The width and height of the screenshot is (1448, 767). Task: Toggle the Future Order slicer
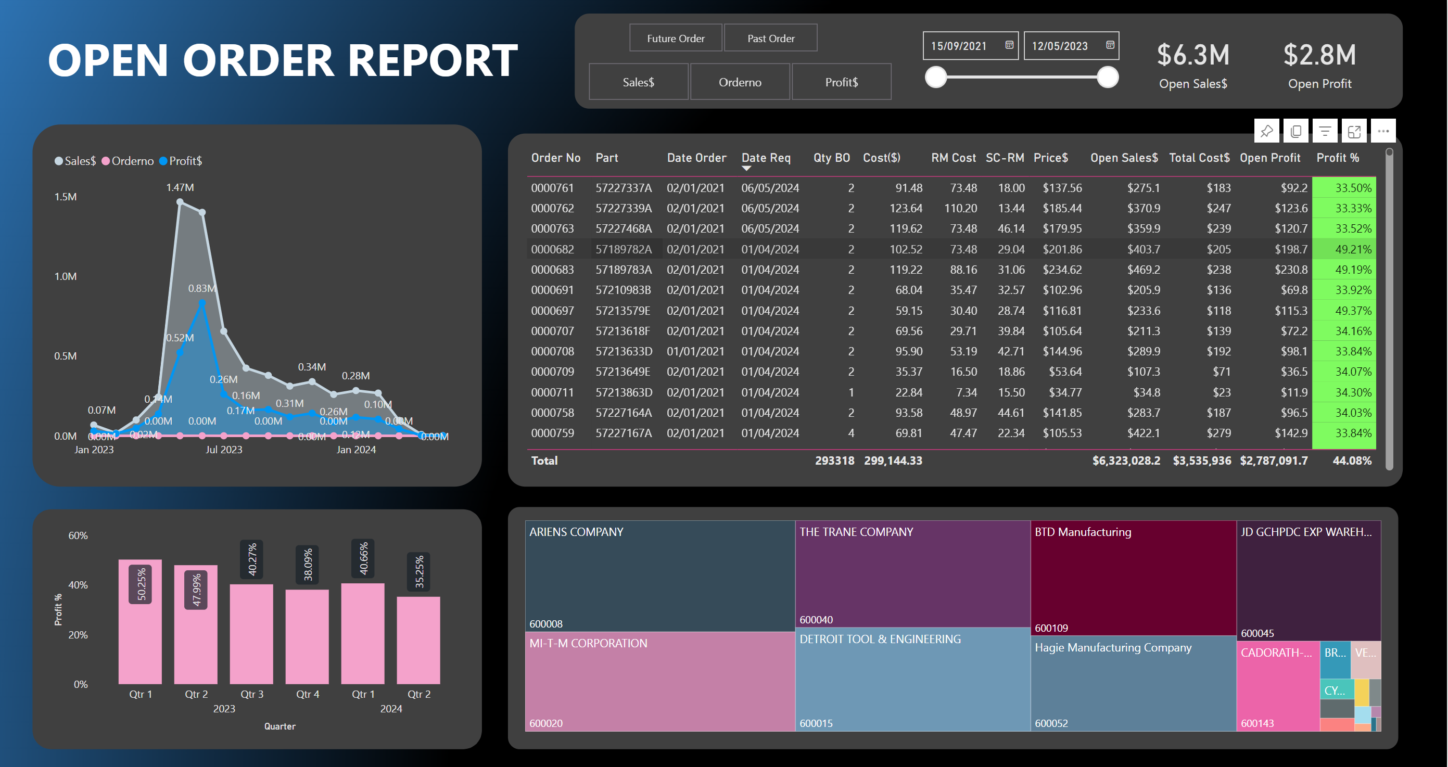(675, 38)
